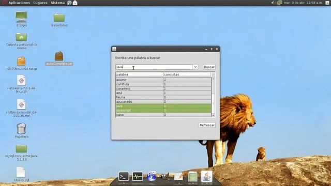Close the Java search window
The height and width of the screenshot is (186, 331).
pos(217,49)
